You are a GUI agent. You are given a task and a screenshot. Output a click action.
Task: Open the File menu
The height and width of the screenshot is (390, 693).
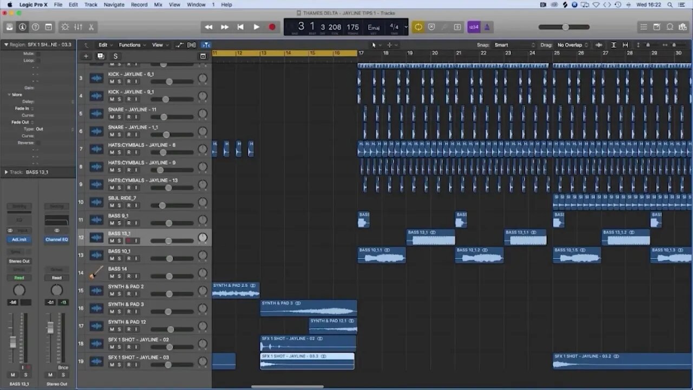pos(58,4)
